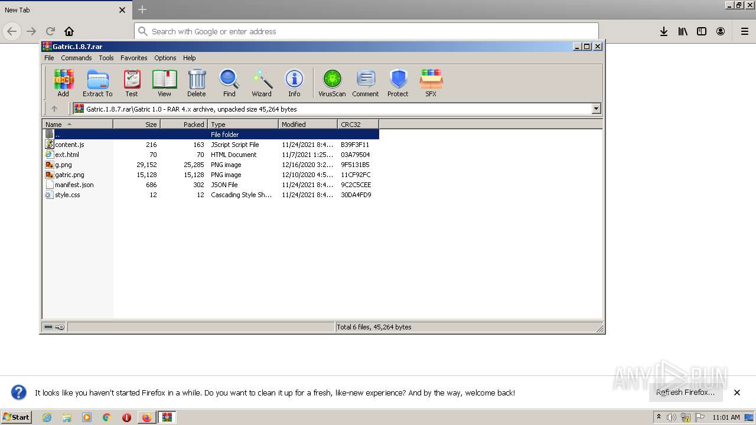Open Firefox Library icon

click(683, 31)
